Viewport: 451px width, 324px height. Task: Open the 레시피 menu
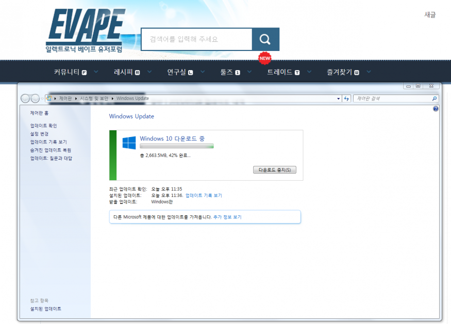(x=123, y=72)
